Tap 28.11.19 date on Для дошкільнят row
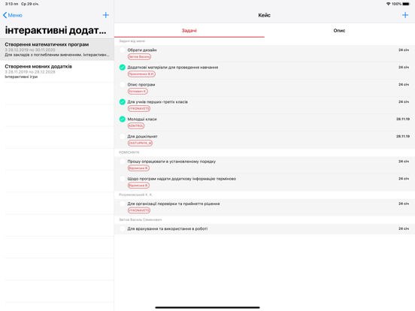Viewport: 415px width, 311px height. coord(403,136)
